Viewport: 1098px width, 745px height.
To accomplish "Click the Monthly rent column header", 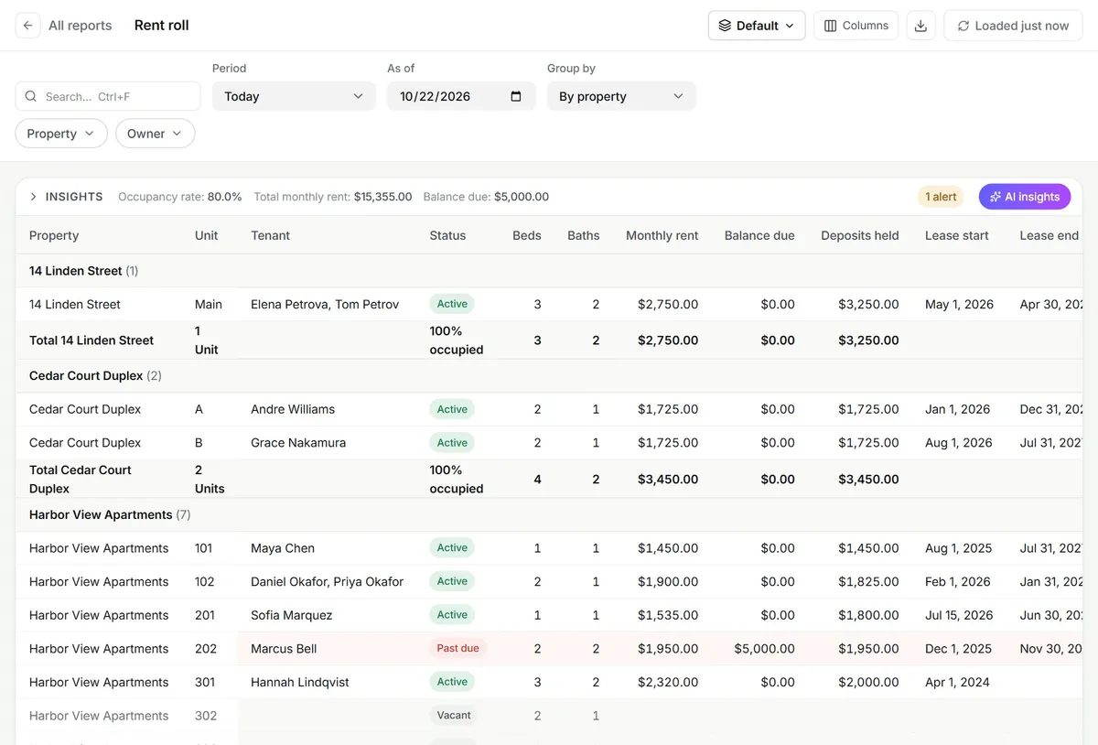I will click(x=662, y=235).
